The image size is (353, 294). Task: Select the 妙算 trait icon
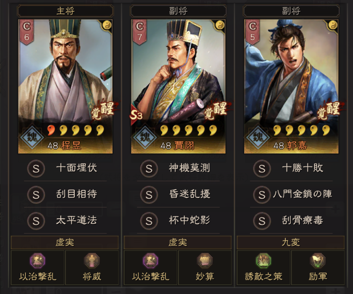click(204, 261)
